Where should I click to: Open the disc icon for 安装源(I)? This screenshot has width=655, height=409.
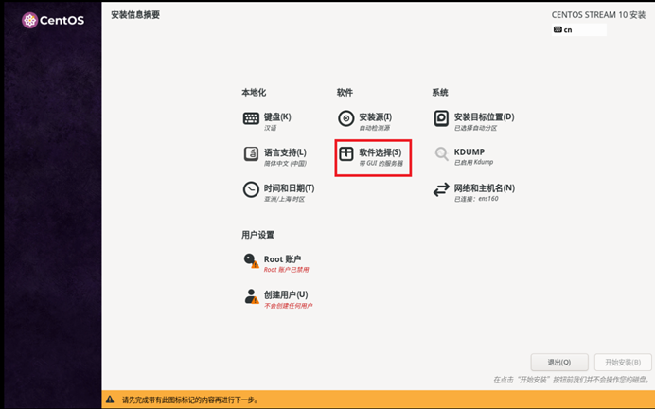pos(345,118)
